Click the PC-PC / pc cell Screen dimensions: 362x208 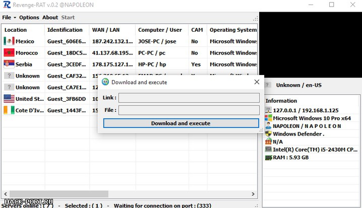point(152,53)
